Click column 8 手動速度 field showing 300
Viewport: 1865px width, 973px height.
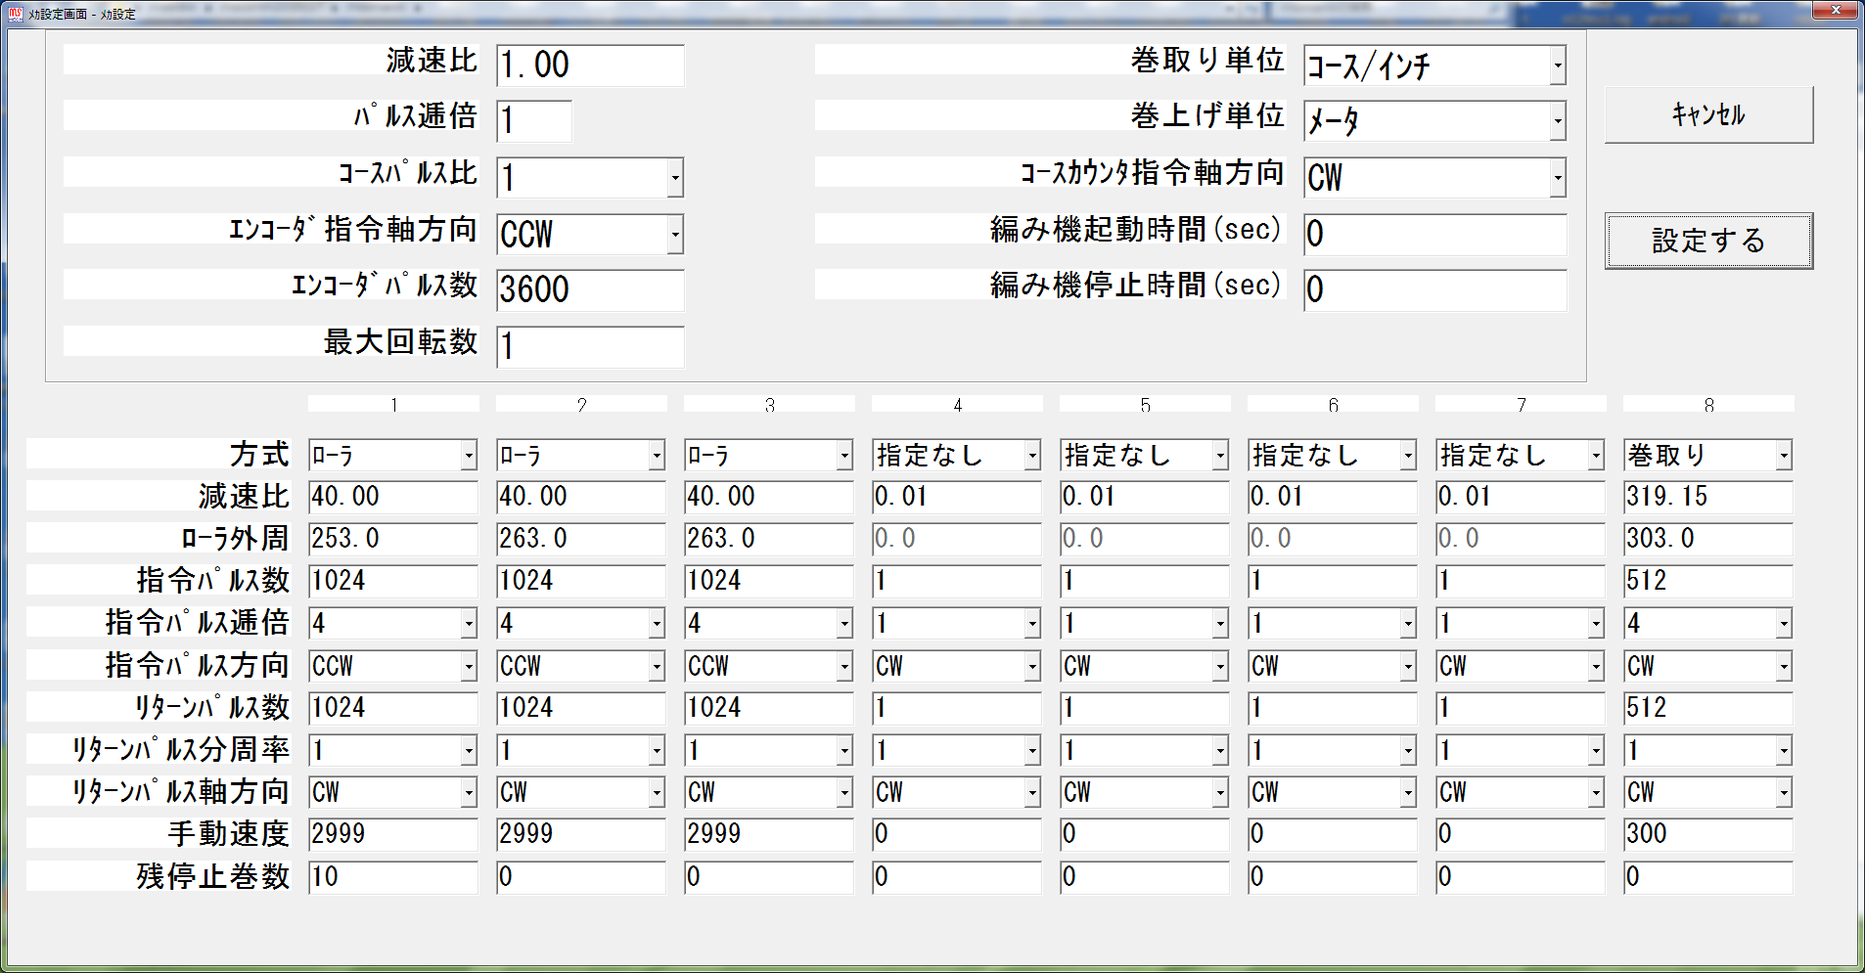[x=1706, y=834]
